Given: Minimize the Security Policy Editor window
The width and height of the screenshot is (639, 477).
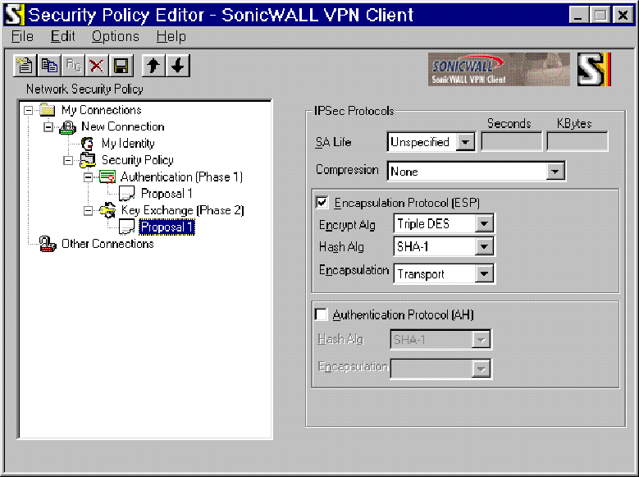Looking at the screenshot, I should coord(578,16).
